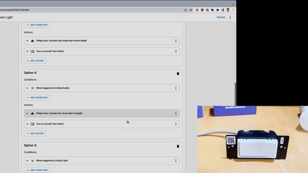The image size is (308, 173).
Task: Delete Option 5 with the trash icon
Action: pos(178,146)
